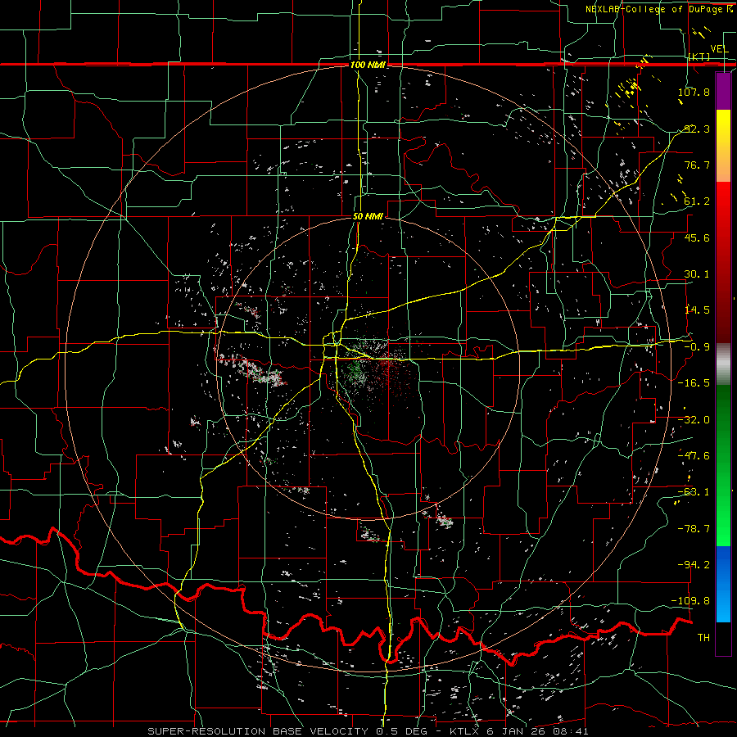Screen dimensions: 737x737
Task: Select the 14.5 scale value
Action: [696, 310]
